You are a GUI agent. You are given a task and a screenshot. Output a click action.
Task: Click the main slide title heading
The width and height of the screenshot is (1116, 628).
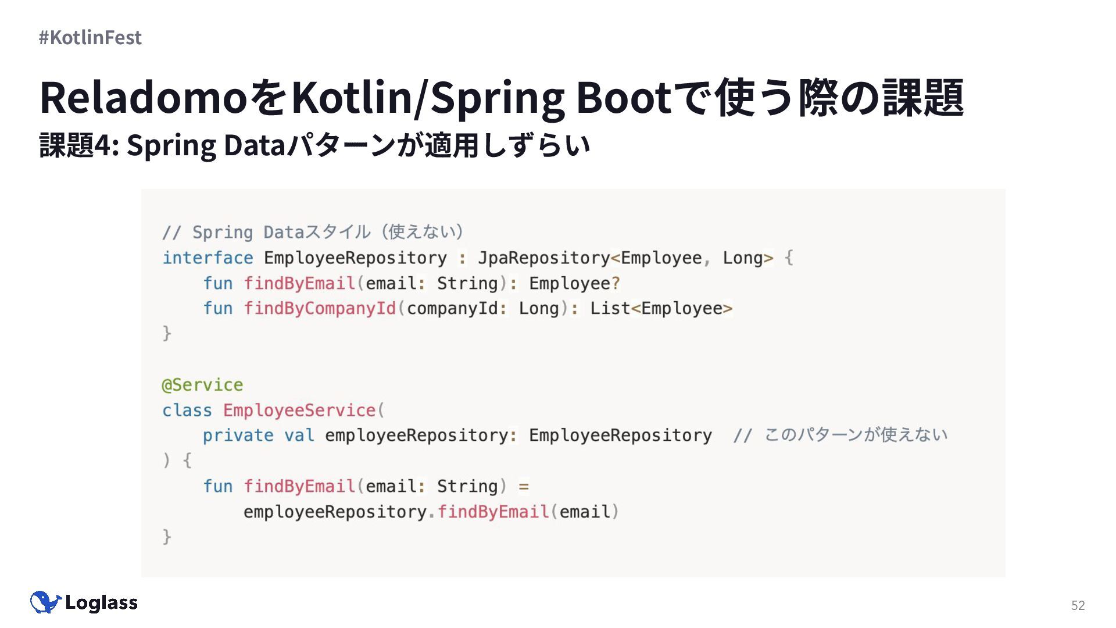(x=501, y=98)
